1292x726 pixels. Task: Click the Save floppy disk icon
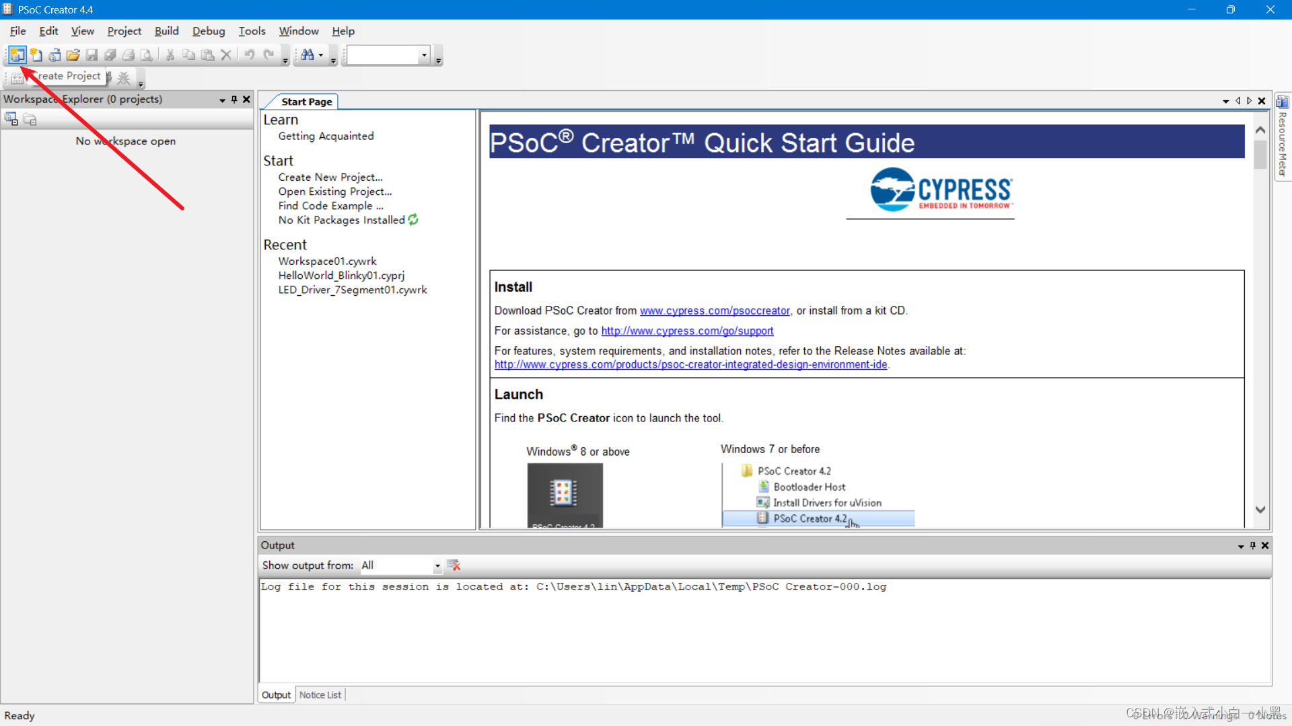pyautogui.click(x=92, y=55)
